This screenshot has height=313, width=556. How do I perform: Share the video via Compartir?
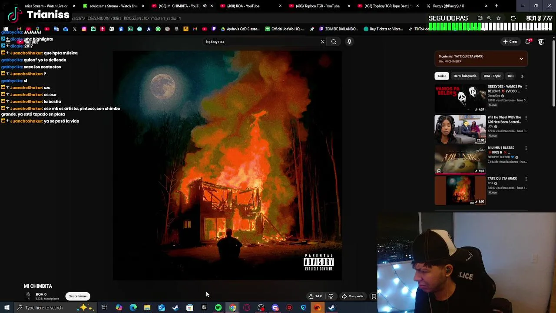(352, 296)
